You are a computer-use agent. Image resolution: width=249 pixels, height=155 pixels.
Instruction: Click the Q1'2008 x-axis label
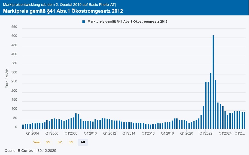(x=71, y=134)
